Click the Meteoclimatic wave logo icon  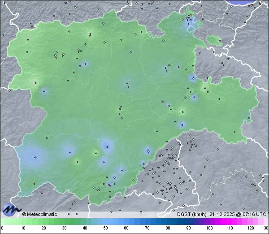[x=11, y=208]
